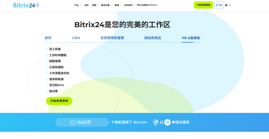Select the HR &自动化 tab

tap(191, 38)
